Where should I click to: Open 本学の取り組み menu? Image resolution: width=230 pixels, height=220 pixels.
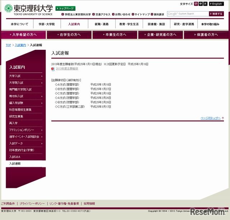[211, 24]
